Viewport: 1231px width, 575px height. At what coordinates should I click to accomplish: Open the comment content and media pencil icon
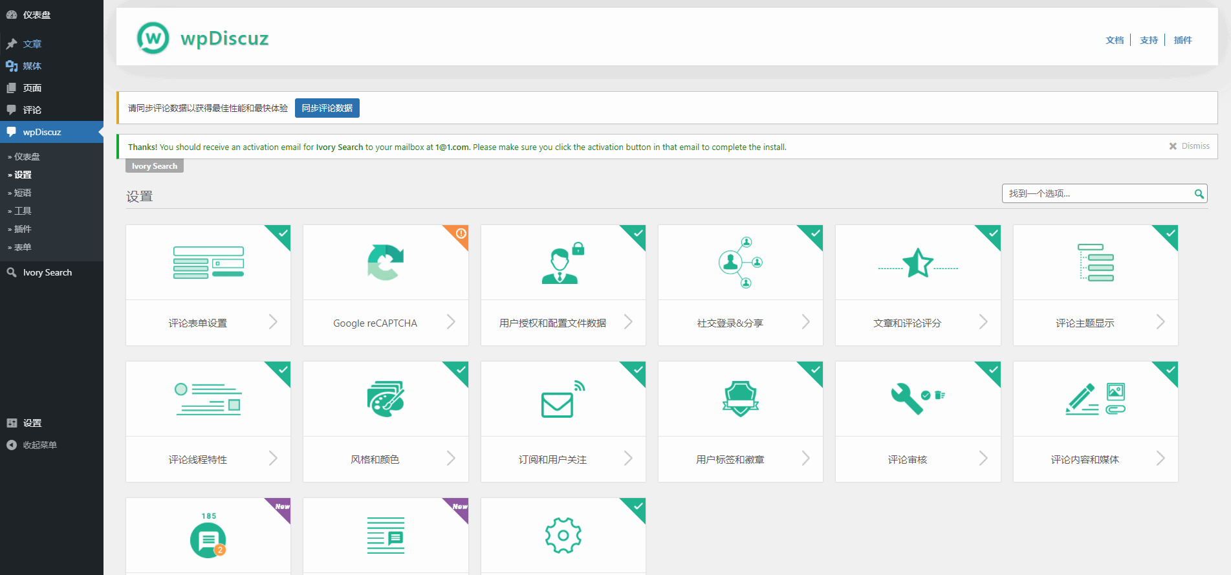[x=1096, y=398]
